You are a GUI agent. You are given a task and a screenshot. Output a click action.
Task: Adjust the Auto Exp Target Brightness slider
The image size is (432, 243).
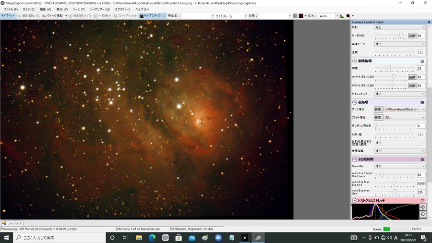click(395, 174)
